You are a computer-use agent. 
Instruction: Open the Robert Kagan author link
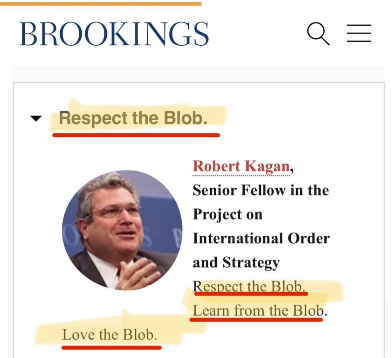[241, 165]
